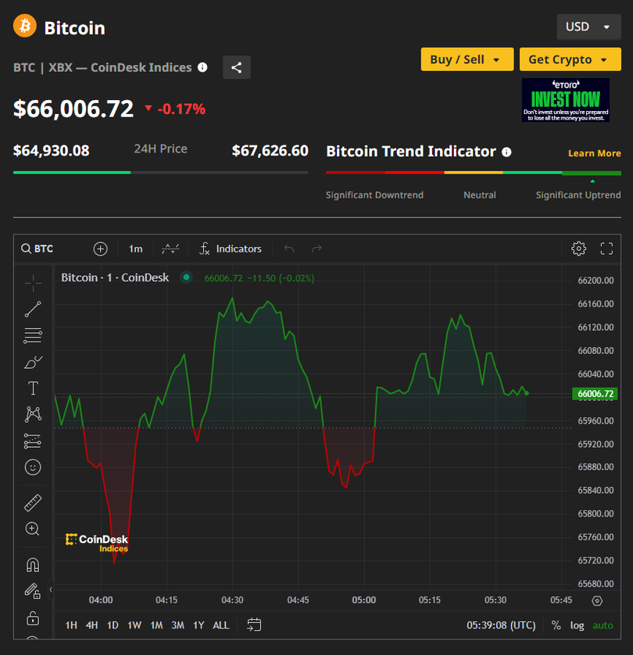Expand the Get Crypto dropdown
Image resolution: width=633 pixels, height=655 pixels.
click(x=570, y=59)
